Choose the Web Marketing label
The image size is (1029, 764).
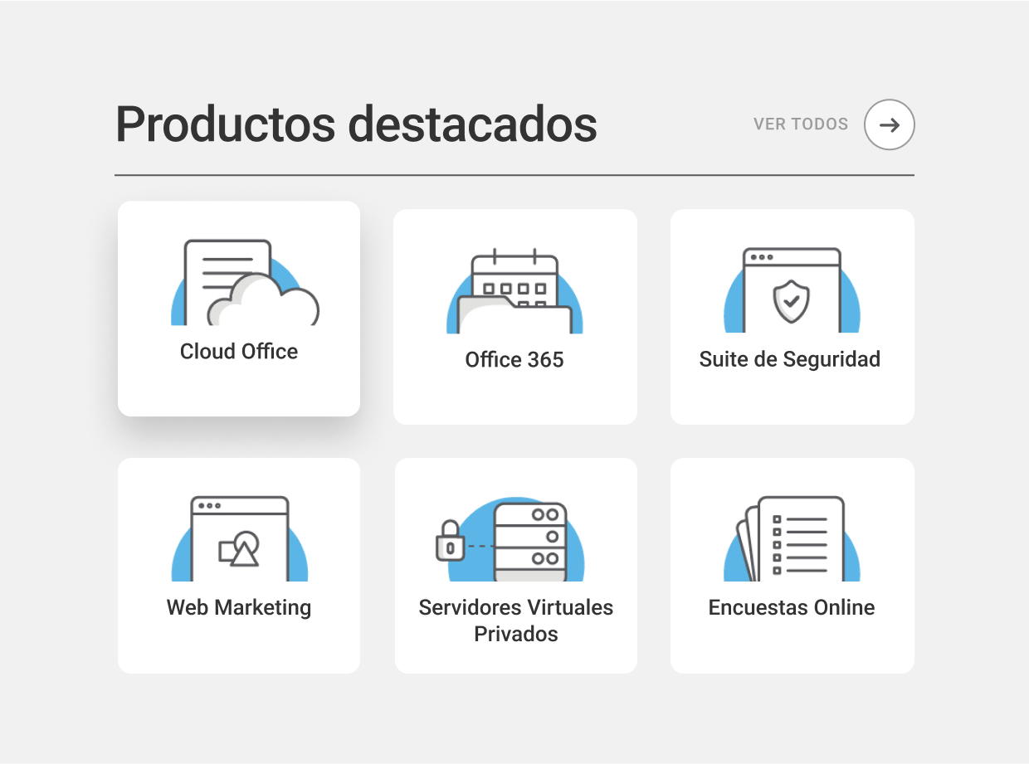pyautogui.click(x=239, y=608)
